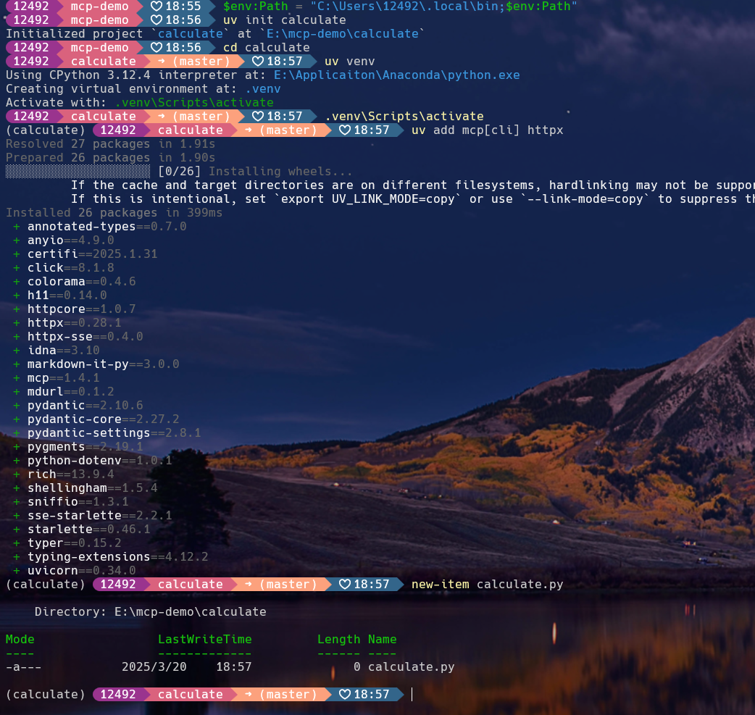Viewport: 755px width, 715px height.
Task: Click the heart icon on the bottom empty prompt
Action: point(344,694)
